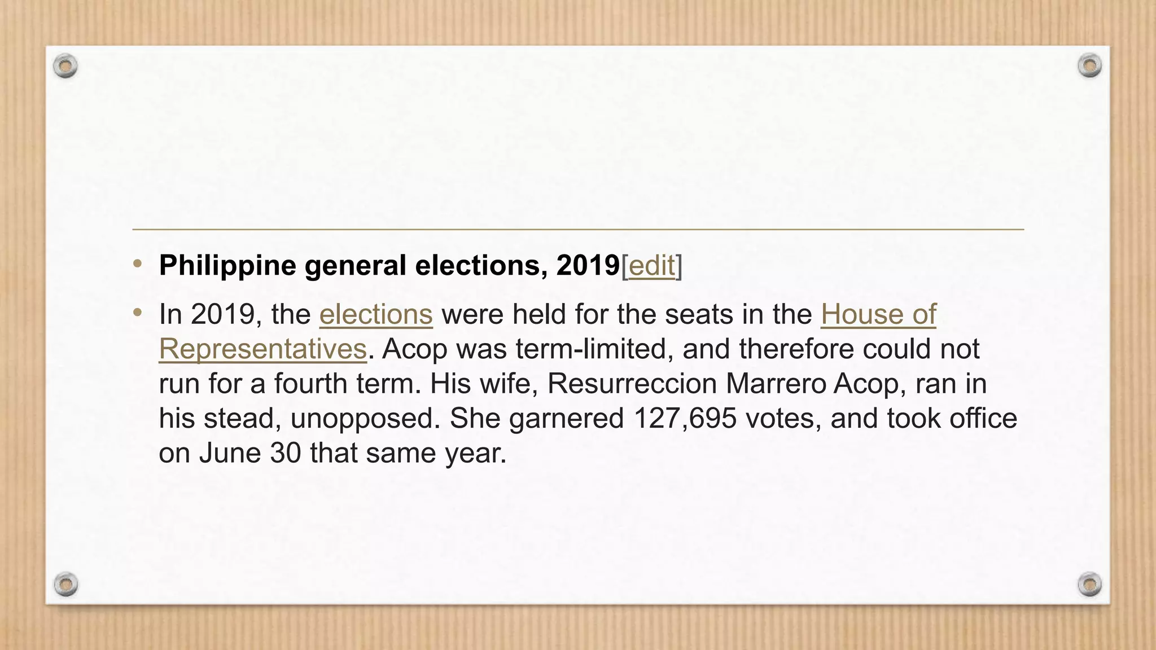Image resolution: width=1156 pixels, height=650 pixels.
Task: Click the top-left metal rivet
Action: pos(65,66)
